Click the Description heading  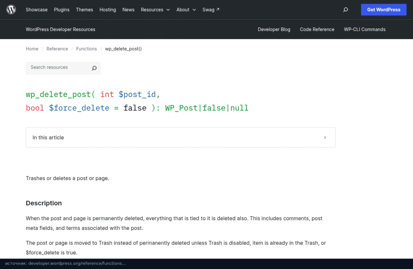point(44,203)
